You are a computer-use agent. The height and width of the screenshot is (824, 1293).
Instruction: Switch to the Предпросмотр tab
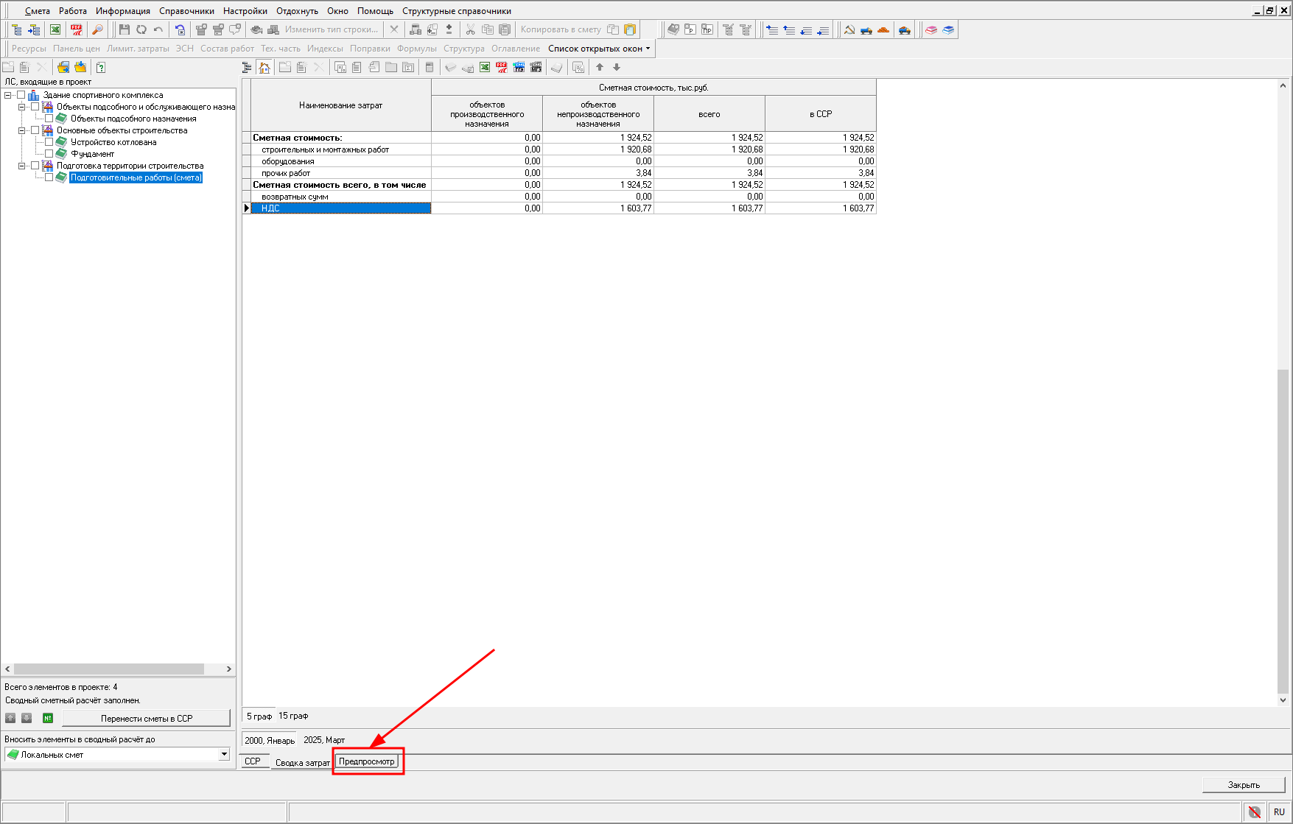pyautogui.click(x=367, y=761)
